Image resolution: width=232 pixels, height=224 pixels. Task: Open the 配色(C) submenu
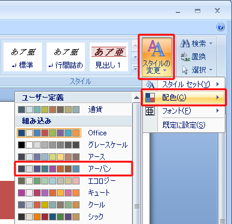pyautogui.click(x=184, y=98)
